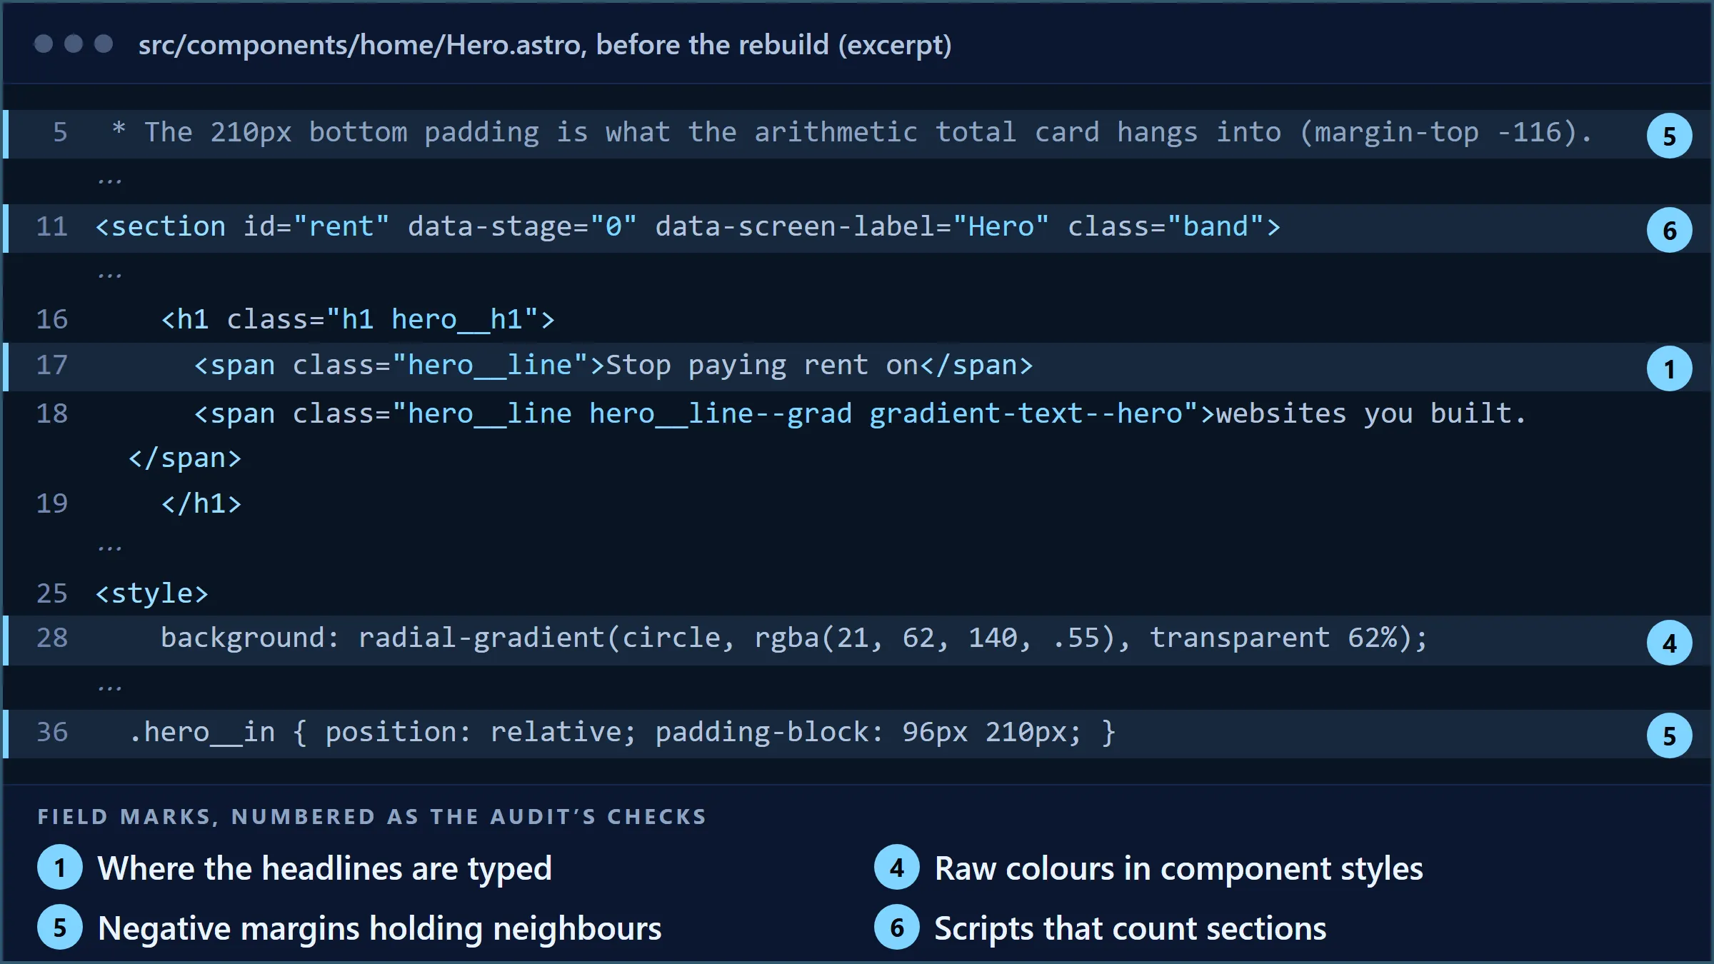Click the legend label "Scripts that count sections"
Image resolution: width=1714 pixels, height=964 pixels.
(x=1131, y=929)
